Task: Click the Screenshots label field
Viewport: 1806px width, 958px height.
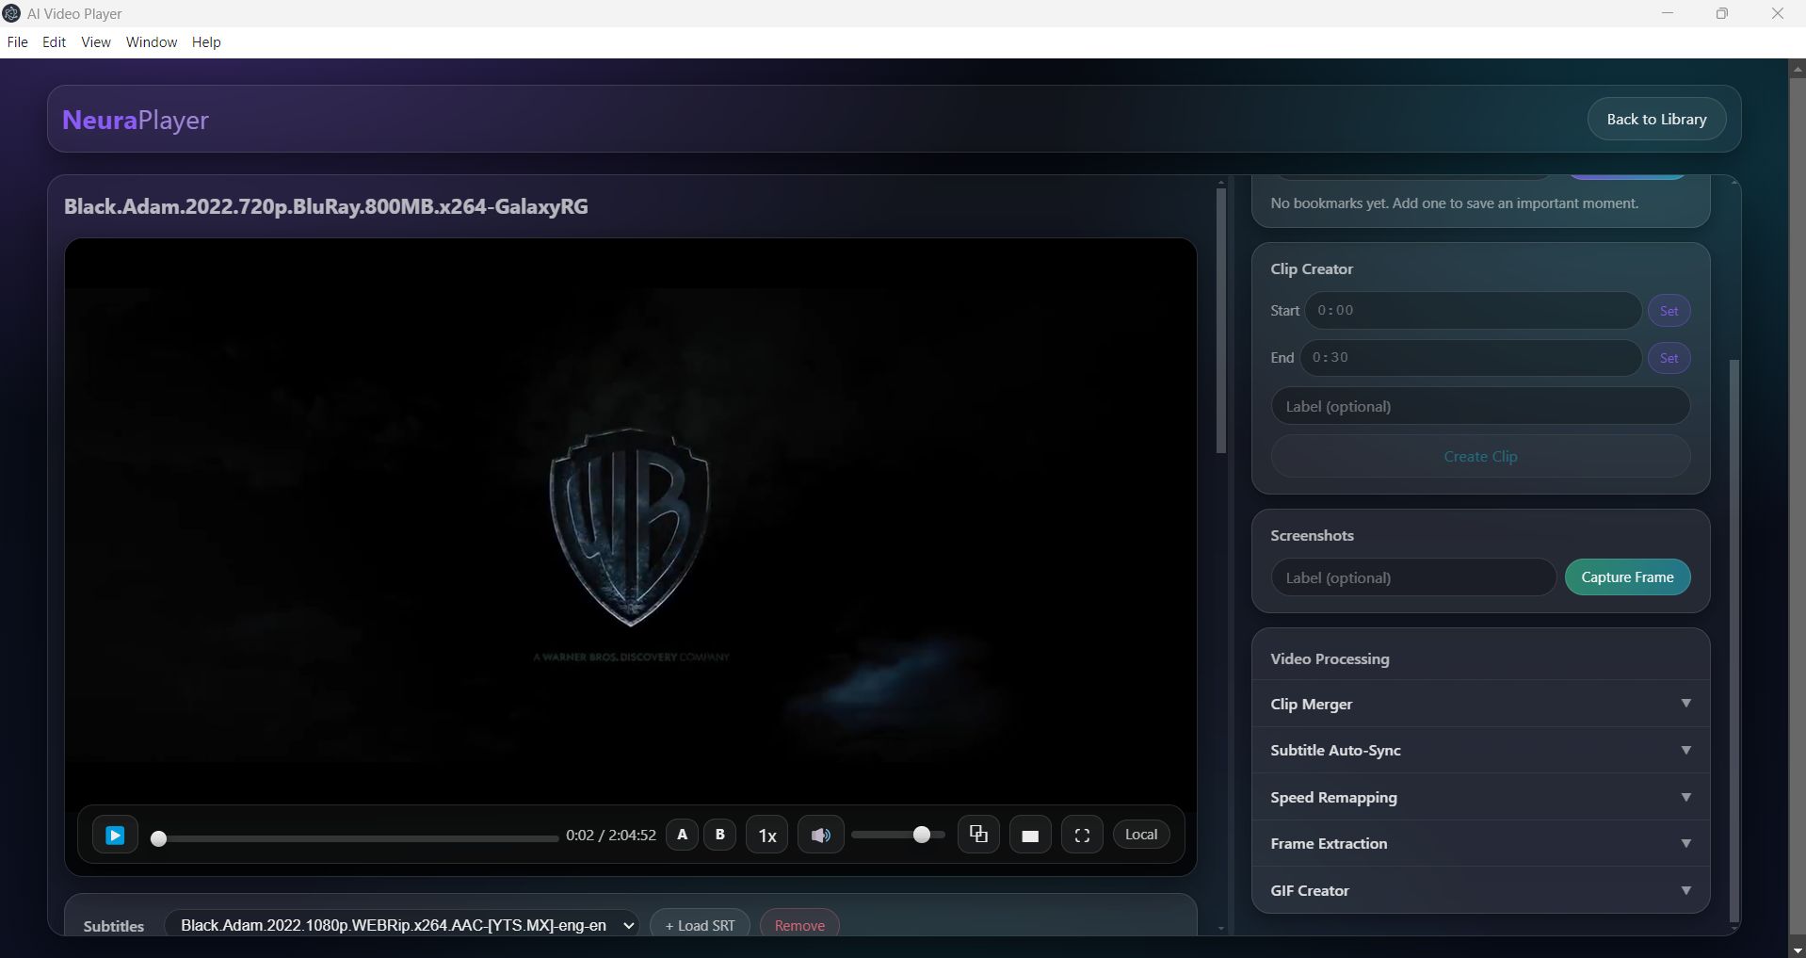Action: click(x=1413, y=577)
